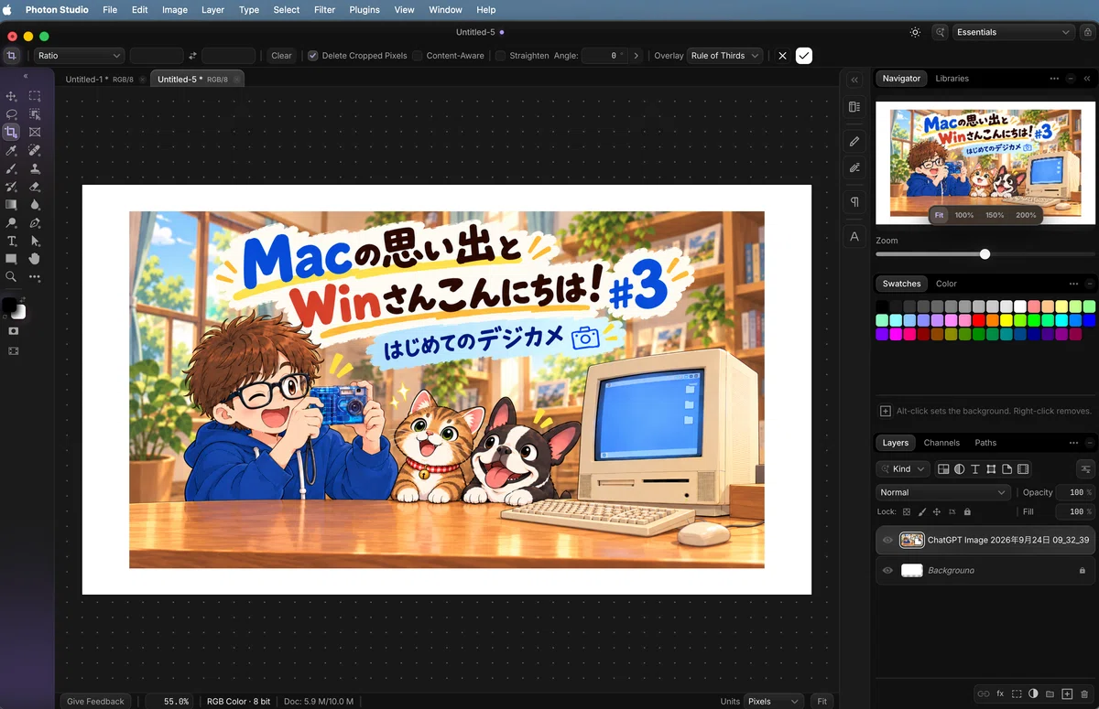The width and height of the screenshot is (1099, 709).
Task: Choose the Clone Stamp tool
Action: point(35,168)
